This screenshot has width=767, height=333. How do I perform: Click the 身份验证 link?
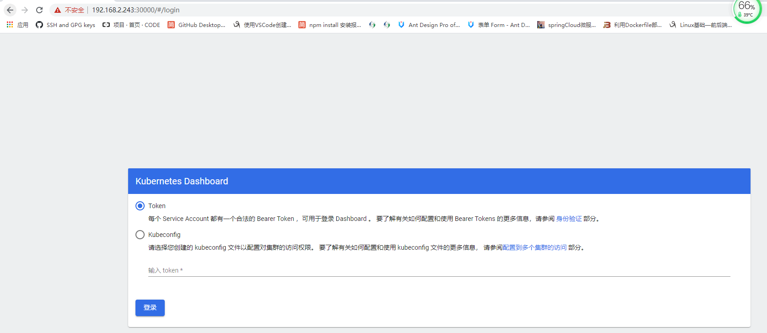(569, 219)
